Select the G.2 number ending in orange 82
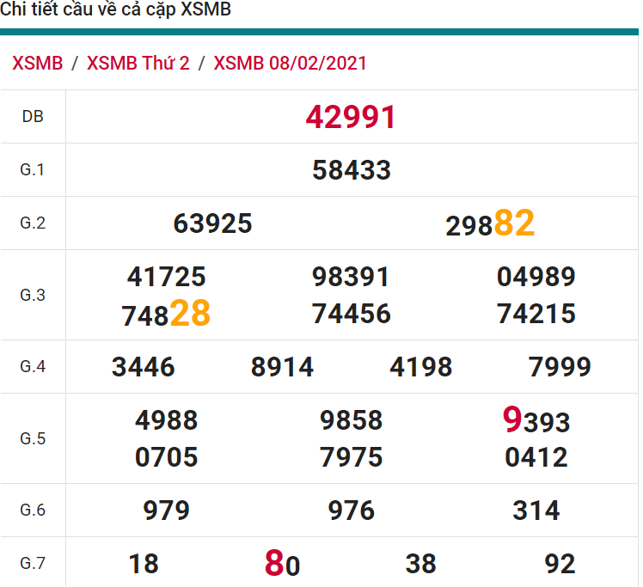 490,224
